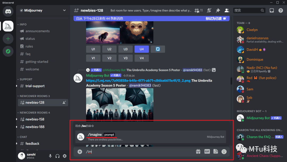Click the re-roll refresh button
This screenshot has width=287, height=162.
click(158, 49)
